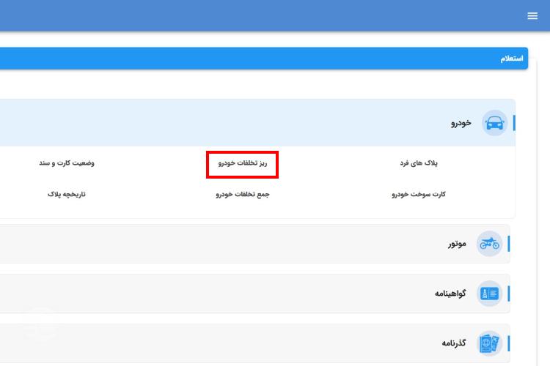Open the hamburger menu in top bar
Image resolution: width=550 pixels, height=366 pixels.
[x=532, y=16]
